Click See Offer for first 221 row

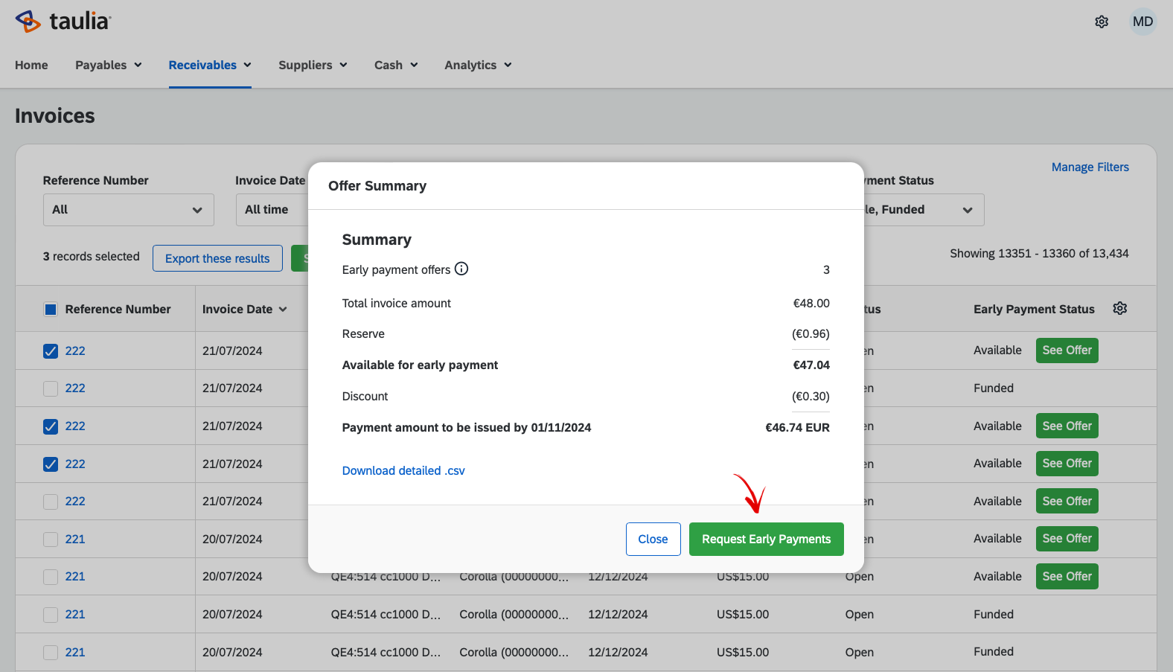(1067, 539)
